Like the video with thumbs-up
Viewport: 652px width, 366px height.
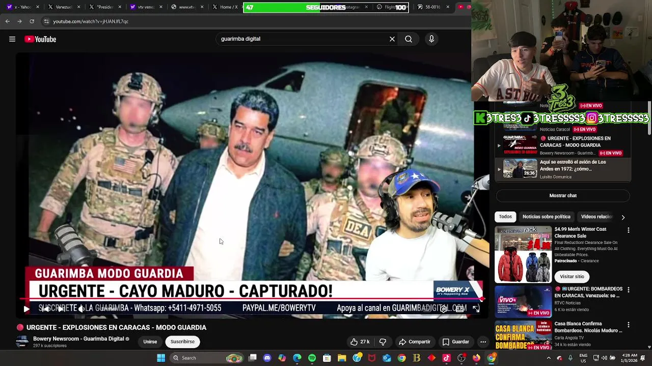click(360, 342)
